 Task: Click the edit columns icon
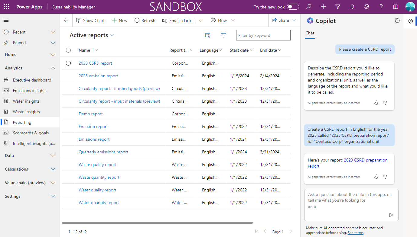coord(208,35)
